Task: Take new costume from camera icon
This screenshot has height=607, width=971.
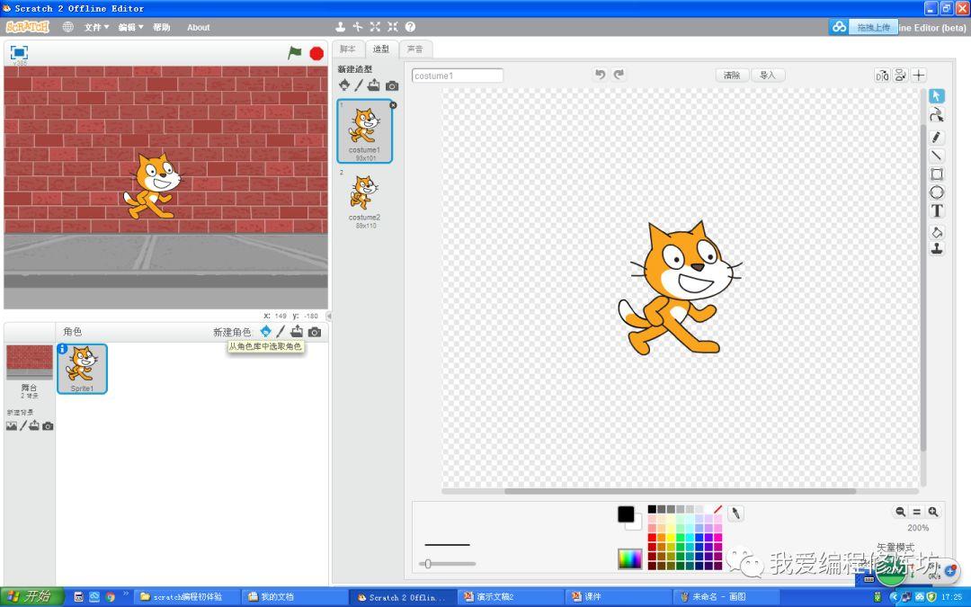Action: pyautogui.click(x=392, y=86)
